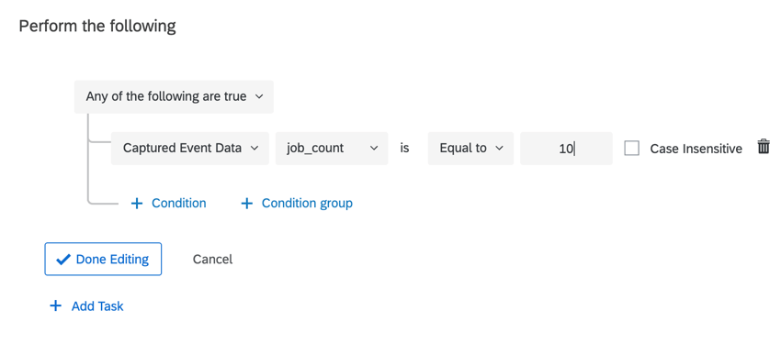
Task: Click the plus icon beside Condition
Action: [x=137, y=204]
